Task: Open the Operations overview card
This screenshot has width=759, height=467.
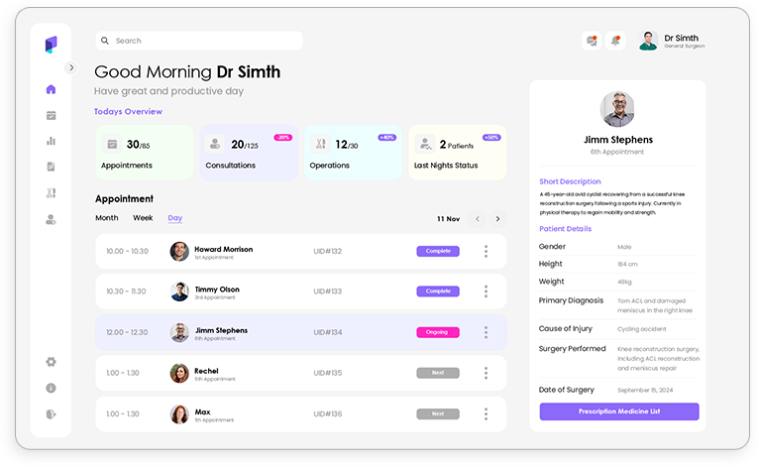Action: (354, 153)
